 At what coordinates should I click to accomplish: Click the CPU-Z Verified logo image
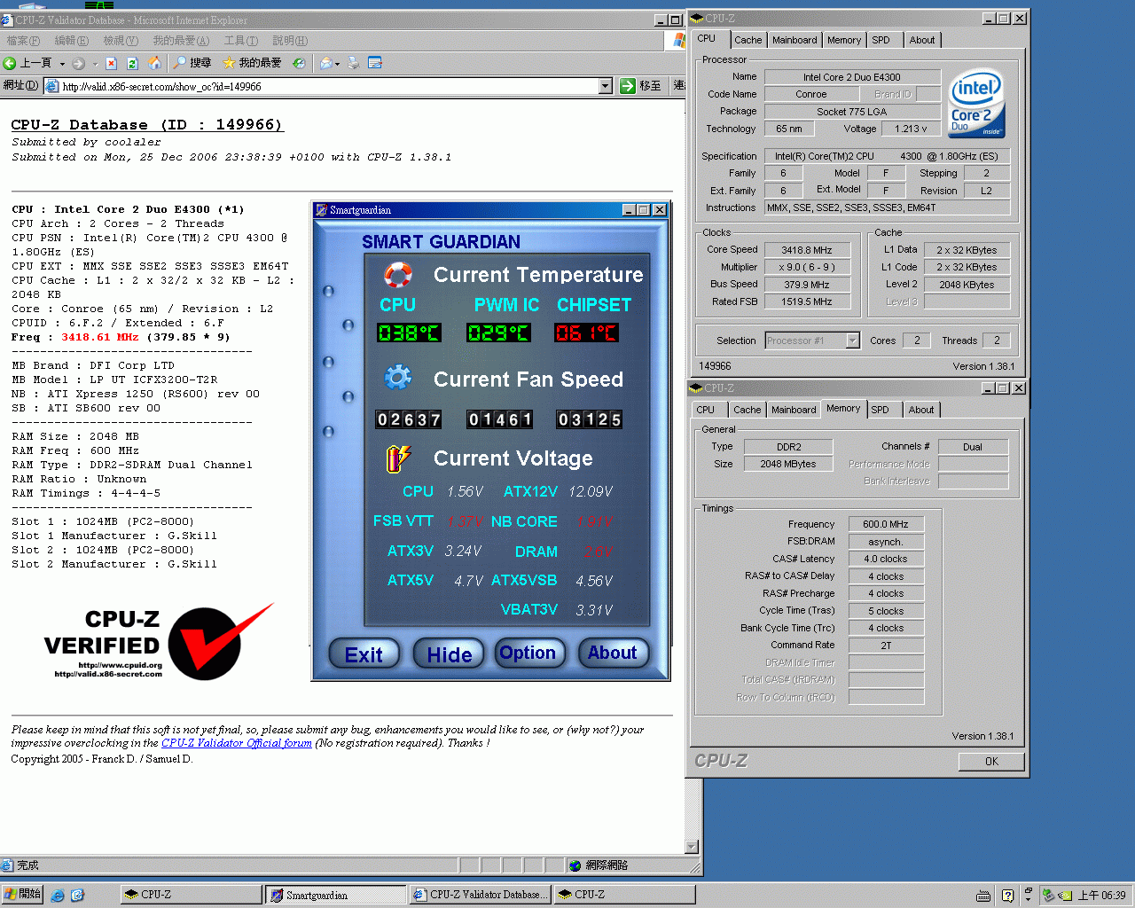click(x=158, y=644)
